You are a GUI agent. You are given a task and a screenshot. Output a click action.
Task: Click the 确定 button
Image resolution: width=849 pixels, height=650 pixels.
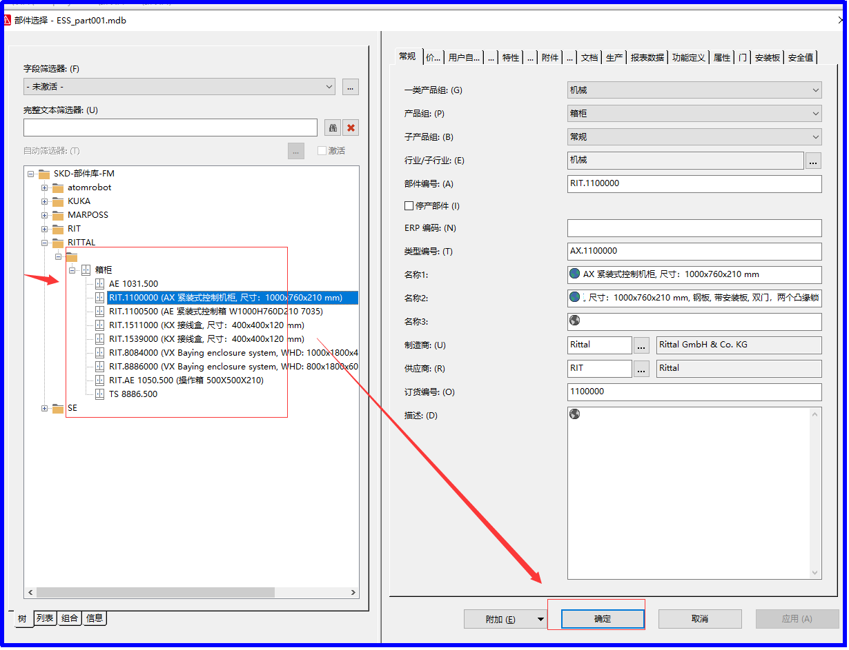[603, 619]
